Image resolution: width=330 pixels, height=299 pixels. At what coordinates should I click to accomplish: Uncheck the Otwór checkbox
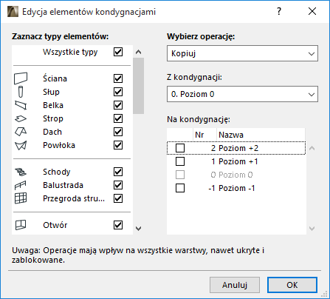tap(118, 225)
